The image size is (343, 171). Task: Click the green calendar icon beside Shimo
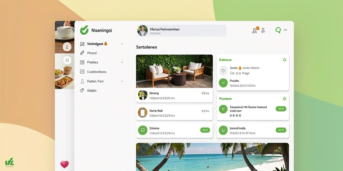click(142, 130)
